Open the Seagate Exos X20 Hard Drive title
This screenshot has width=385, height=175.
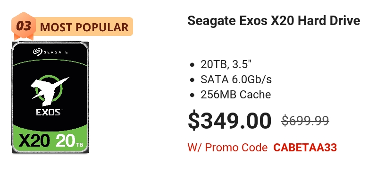click(x=274, y=20)
